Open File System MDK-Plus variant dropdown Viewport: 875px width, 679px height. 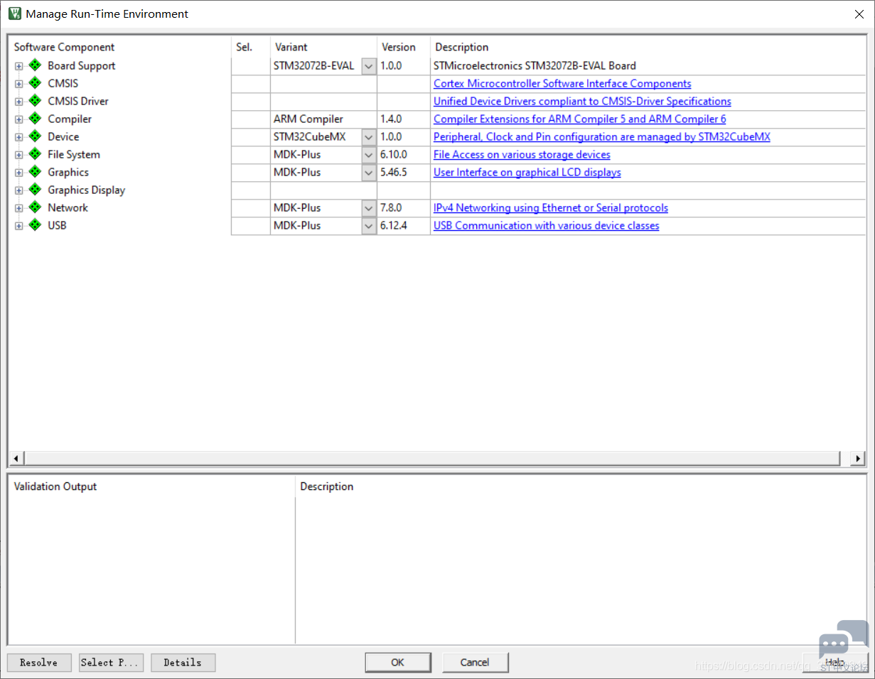(x=369, y=155)
